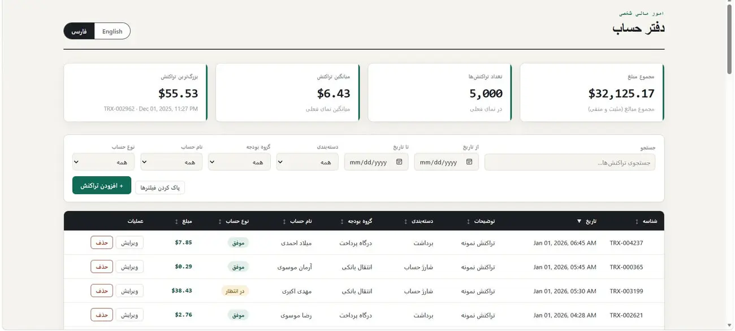Click the تا تاریخ date input

376,162
